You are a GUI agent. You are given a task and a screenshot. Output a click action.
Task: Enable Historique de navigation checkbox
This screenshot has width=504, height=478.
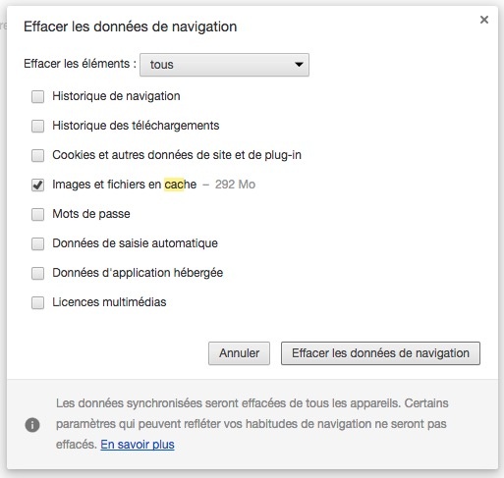pos(37,96)
